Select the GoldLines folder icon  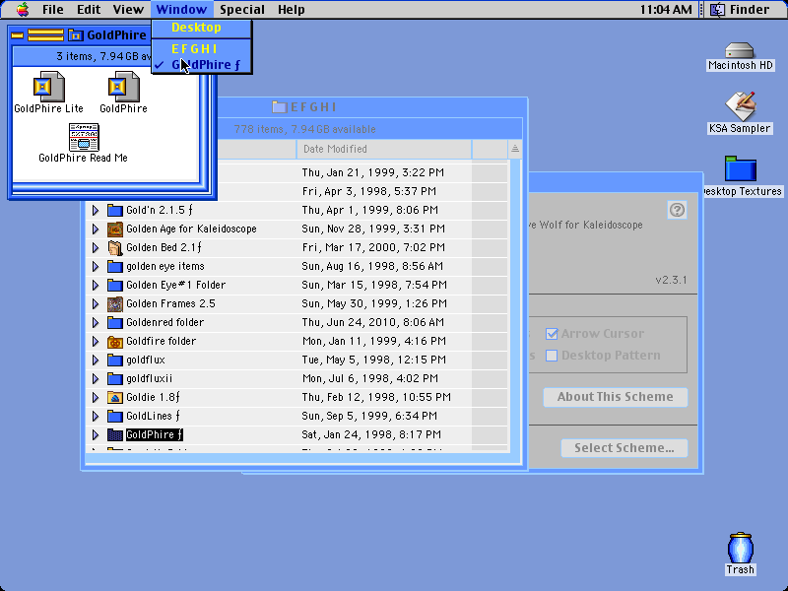tap(115, 416)
